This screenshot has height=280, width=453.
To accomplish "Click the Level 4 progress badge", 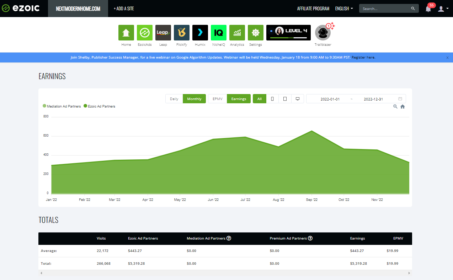I will pyautogui.click(x=288, y=33).
